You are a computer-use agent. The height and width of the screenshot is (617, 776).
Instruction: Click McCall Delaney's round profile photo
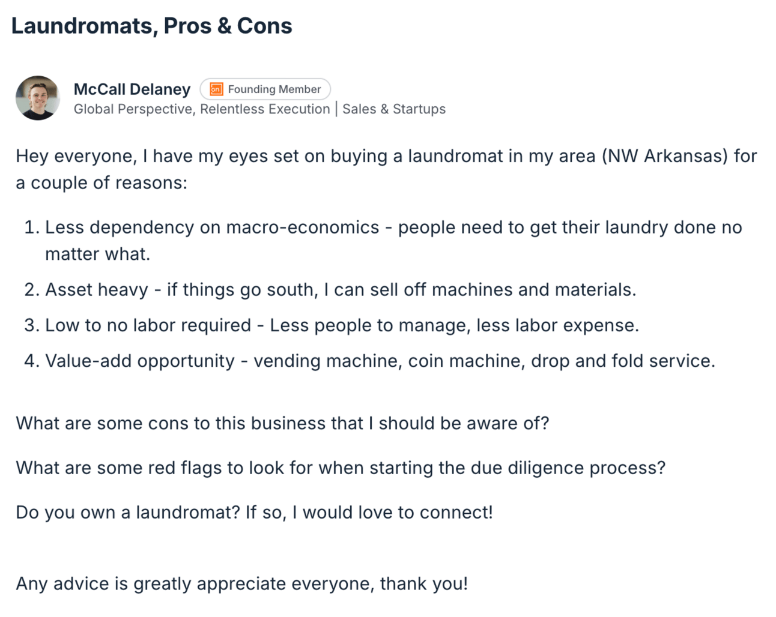pos(38,98)
